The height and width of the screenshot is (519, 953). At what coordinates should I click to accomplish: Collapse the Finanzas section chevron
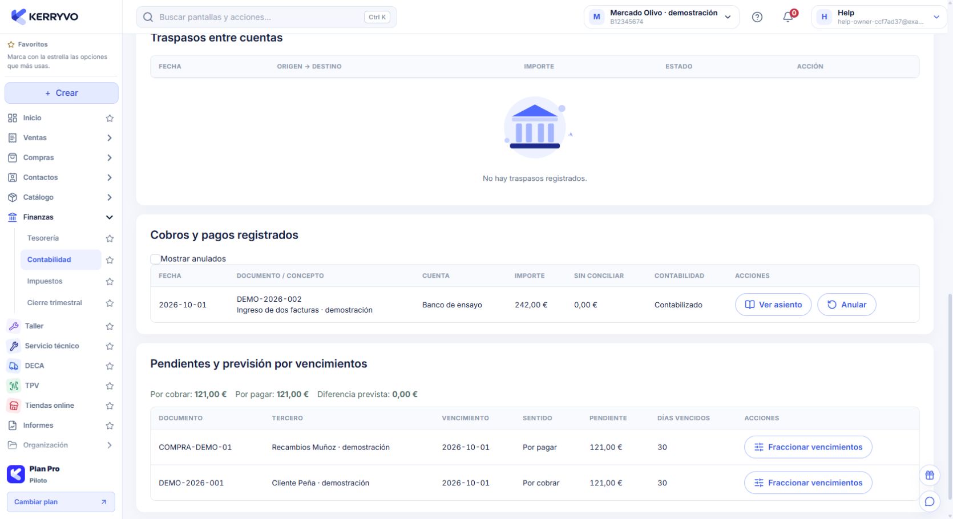point(110,217)
